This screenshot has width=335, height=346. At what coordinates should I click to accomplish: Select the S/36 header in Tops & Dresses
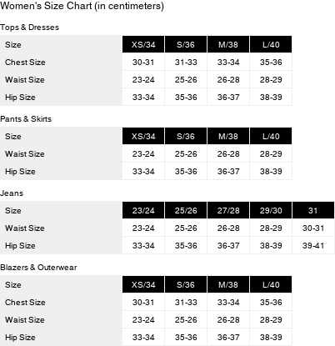[186, 44]
